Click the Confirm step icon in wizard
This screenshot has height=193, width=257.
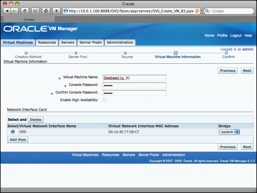(226, 53)
